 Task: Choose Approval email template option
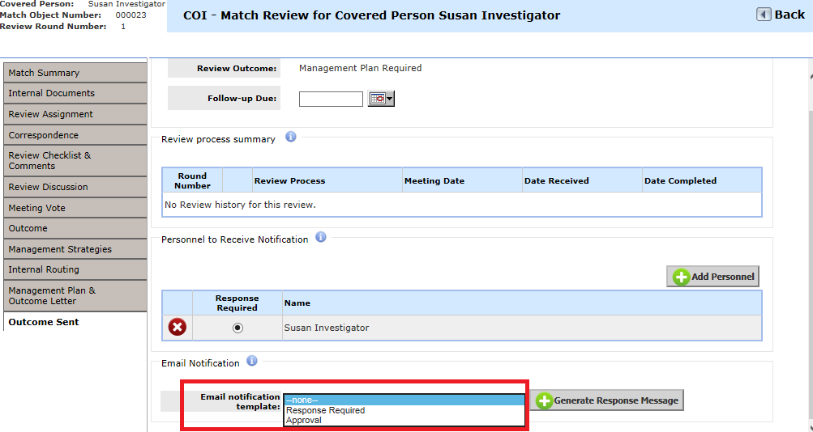coord(404,420)
